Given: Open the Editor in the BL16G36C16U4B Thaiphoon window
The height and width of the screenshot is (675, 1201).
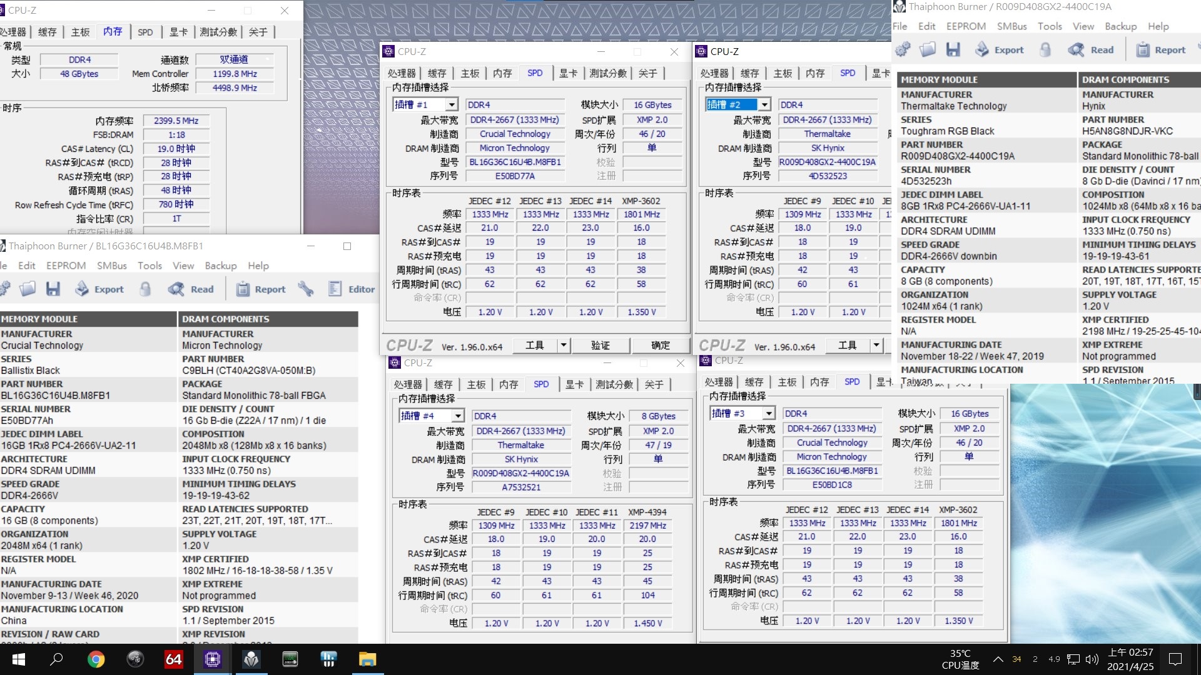Looking at the screenshot, I should pyautogui.click(x=352, y=289).
